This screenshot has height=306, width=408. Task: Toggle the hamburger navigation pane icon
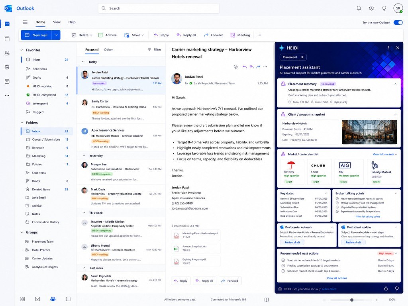pos(25,22)
